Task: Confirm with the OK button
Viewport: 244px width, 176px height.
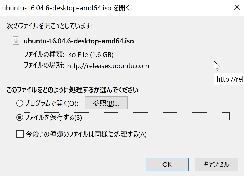Action: [x=167, y=164]
